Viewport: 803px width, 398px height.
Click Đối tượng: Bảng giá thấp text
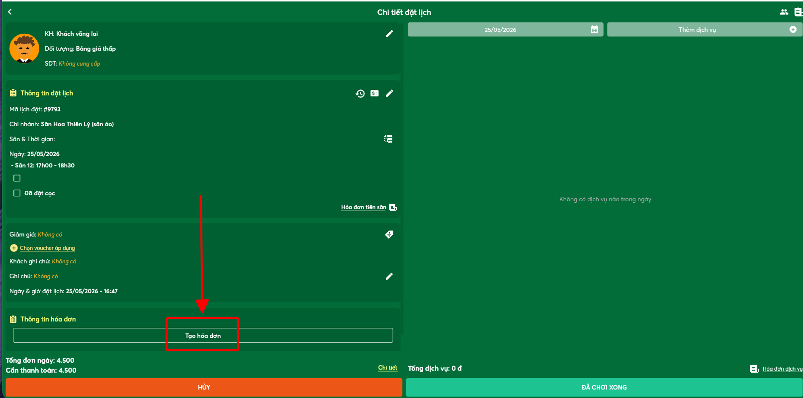point(80,49)
